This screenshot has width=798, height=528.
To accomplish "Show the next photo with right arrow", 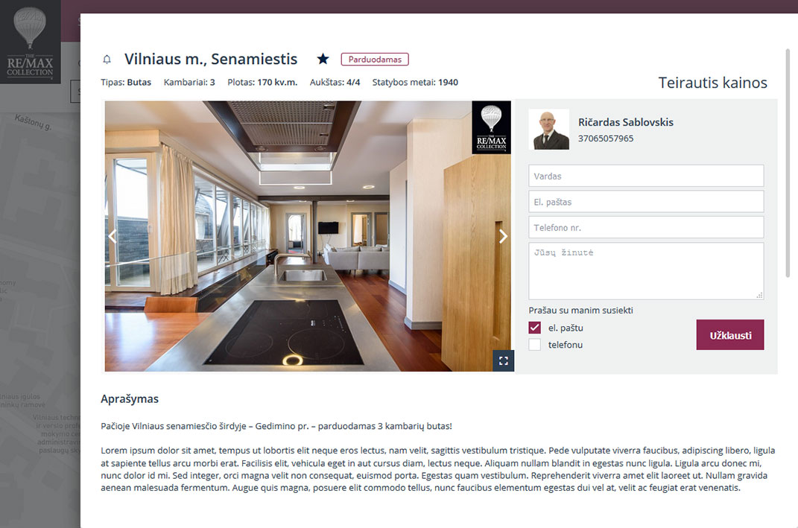I will coord(503,236).
